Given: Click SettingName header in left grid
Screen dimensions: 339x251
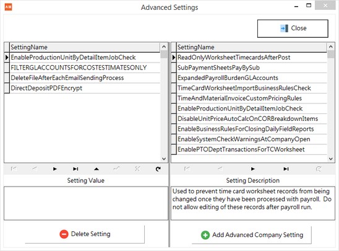Looking at the screenshot, I should click(x=85, y=47).
